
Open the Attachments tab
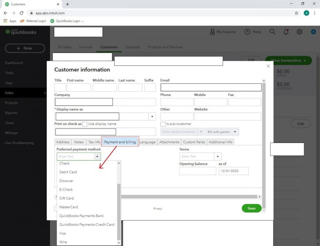click(x=169, y=142)
